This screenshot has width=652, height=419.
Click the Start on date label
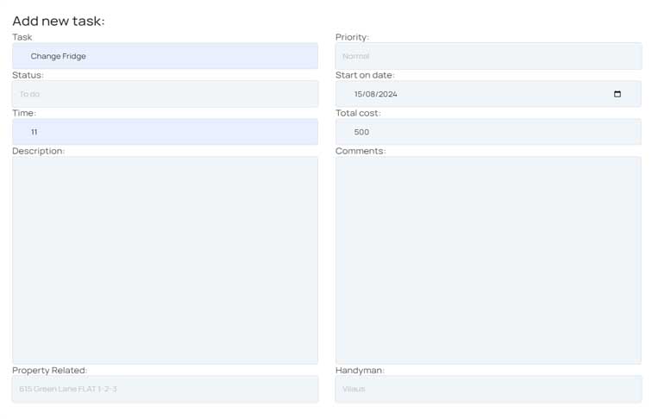[x=365, y=75]
